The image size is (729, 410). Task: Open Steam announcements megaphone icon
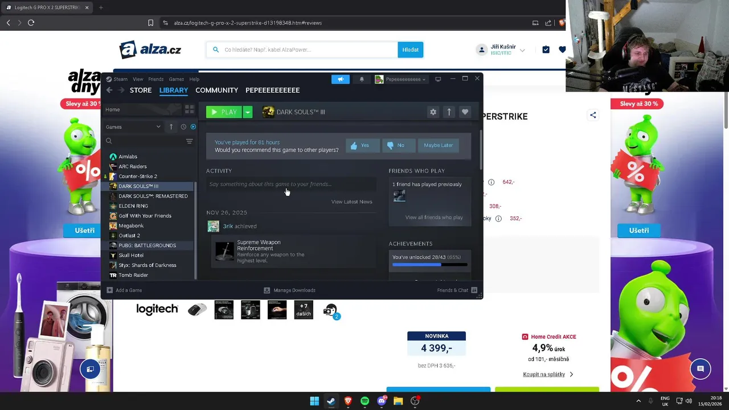coord(341,79)
